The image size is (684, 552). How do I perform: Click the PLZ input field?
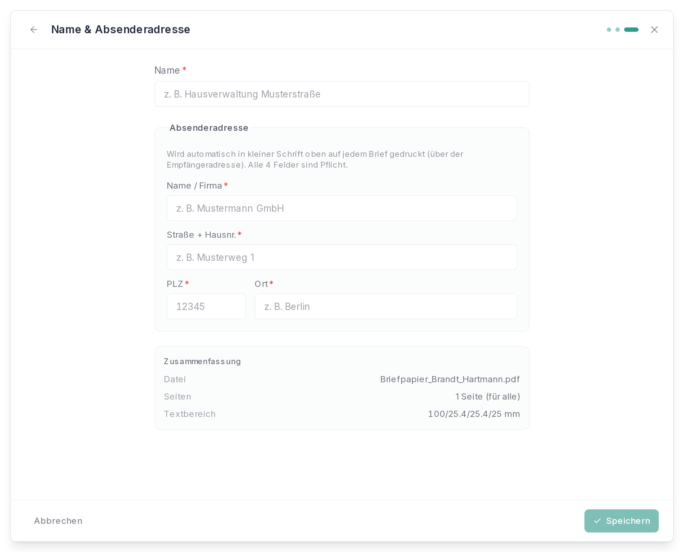(206, 306)
